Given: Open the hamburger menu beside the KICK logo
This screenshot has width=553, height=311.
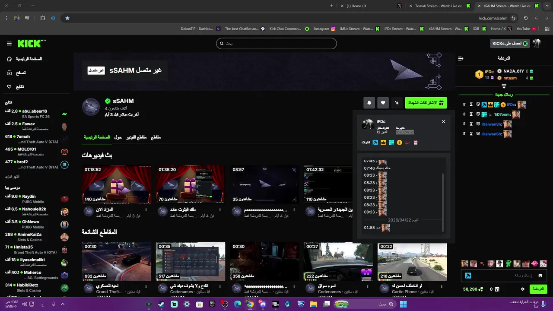Looking at the screenshot, I should tap(9, 44).
